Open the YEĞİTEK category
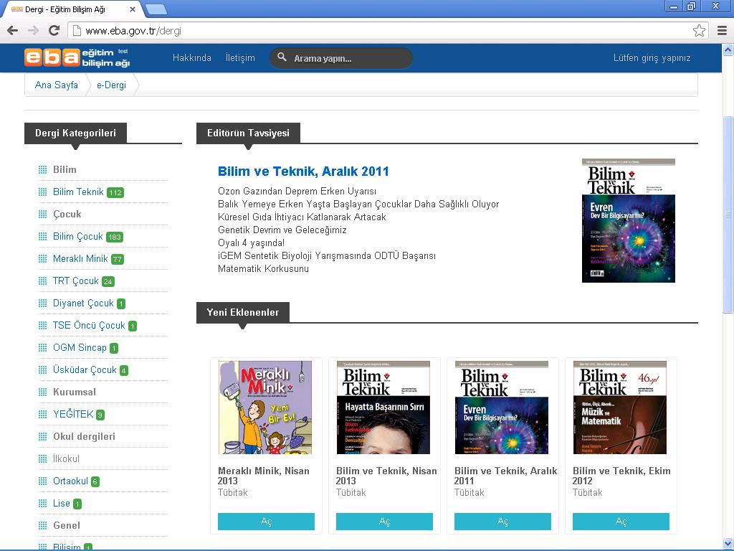This screenshot has width=734, height=551. coord(74,414)
